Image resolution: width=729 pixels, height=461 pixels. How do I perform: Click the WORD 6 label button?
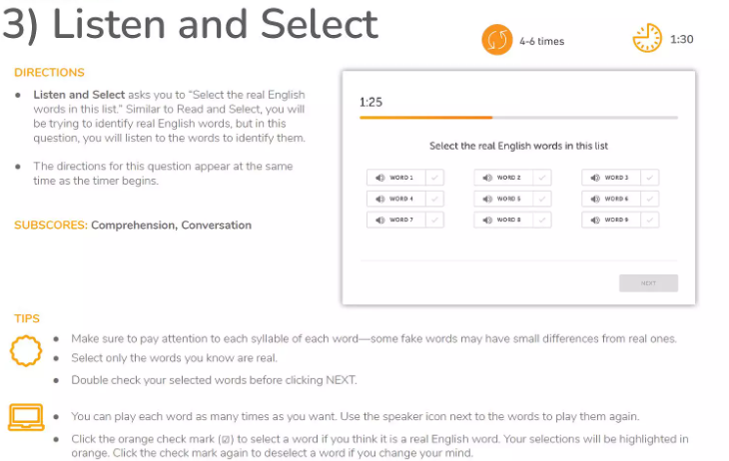click(611, 199)
